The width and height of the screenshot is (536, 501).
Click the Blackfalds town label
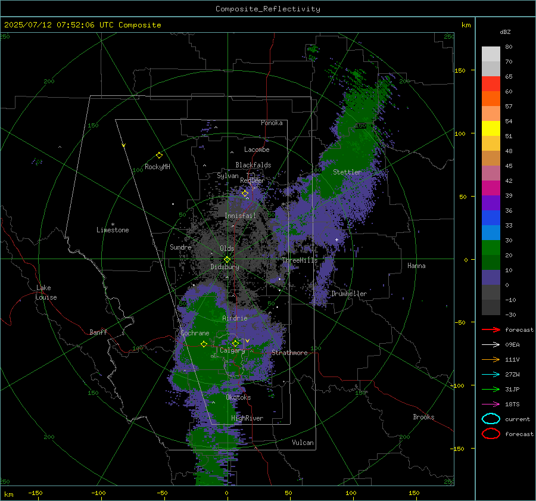pos(253,165)
